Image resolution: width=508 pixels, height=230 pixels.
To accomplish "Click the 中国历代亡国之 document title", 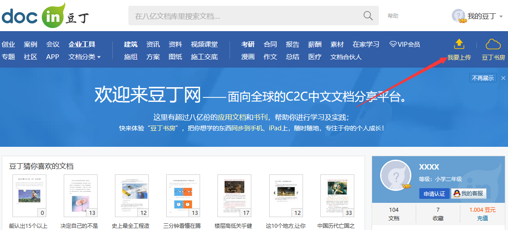I will pos(336,226).
